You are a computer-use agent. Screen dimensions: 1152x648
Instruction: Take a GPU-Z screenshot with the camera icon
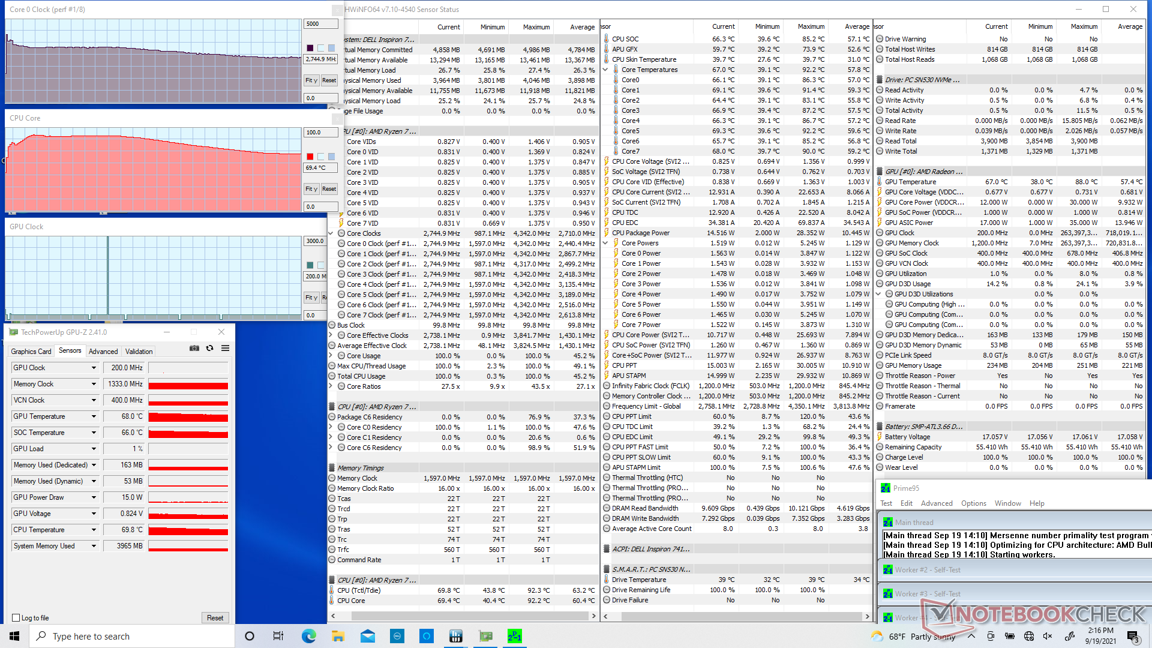click(x=194, y=348)
